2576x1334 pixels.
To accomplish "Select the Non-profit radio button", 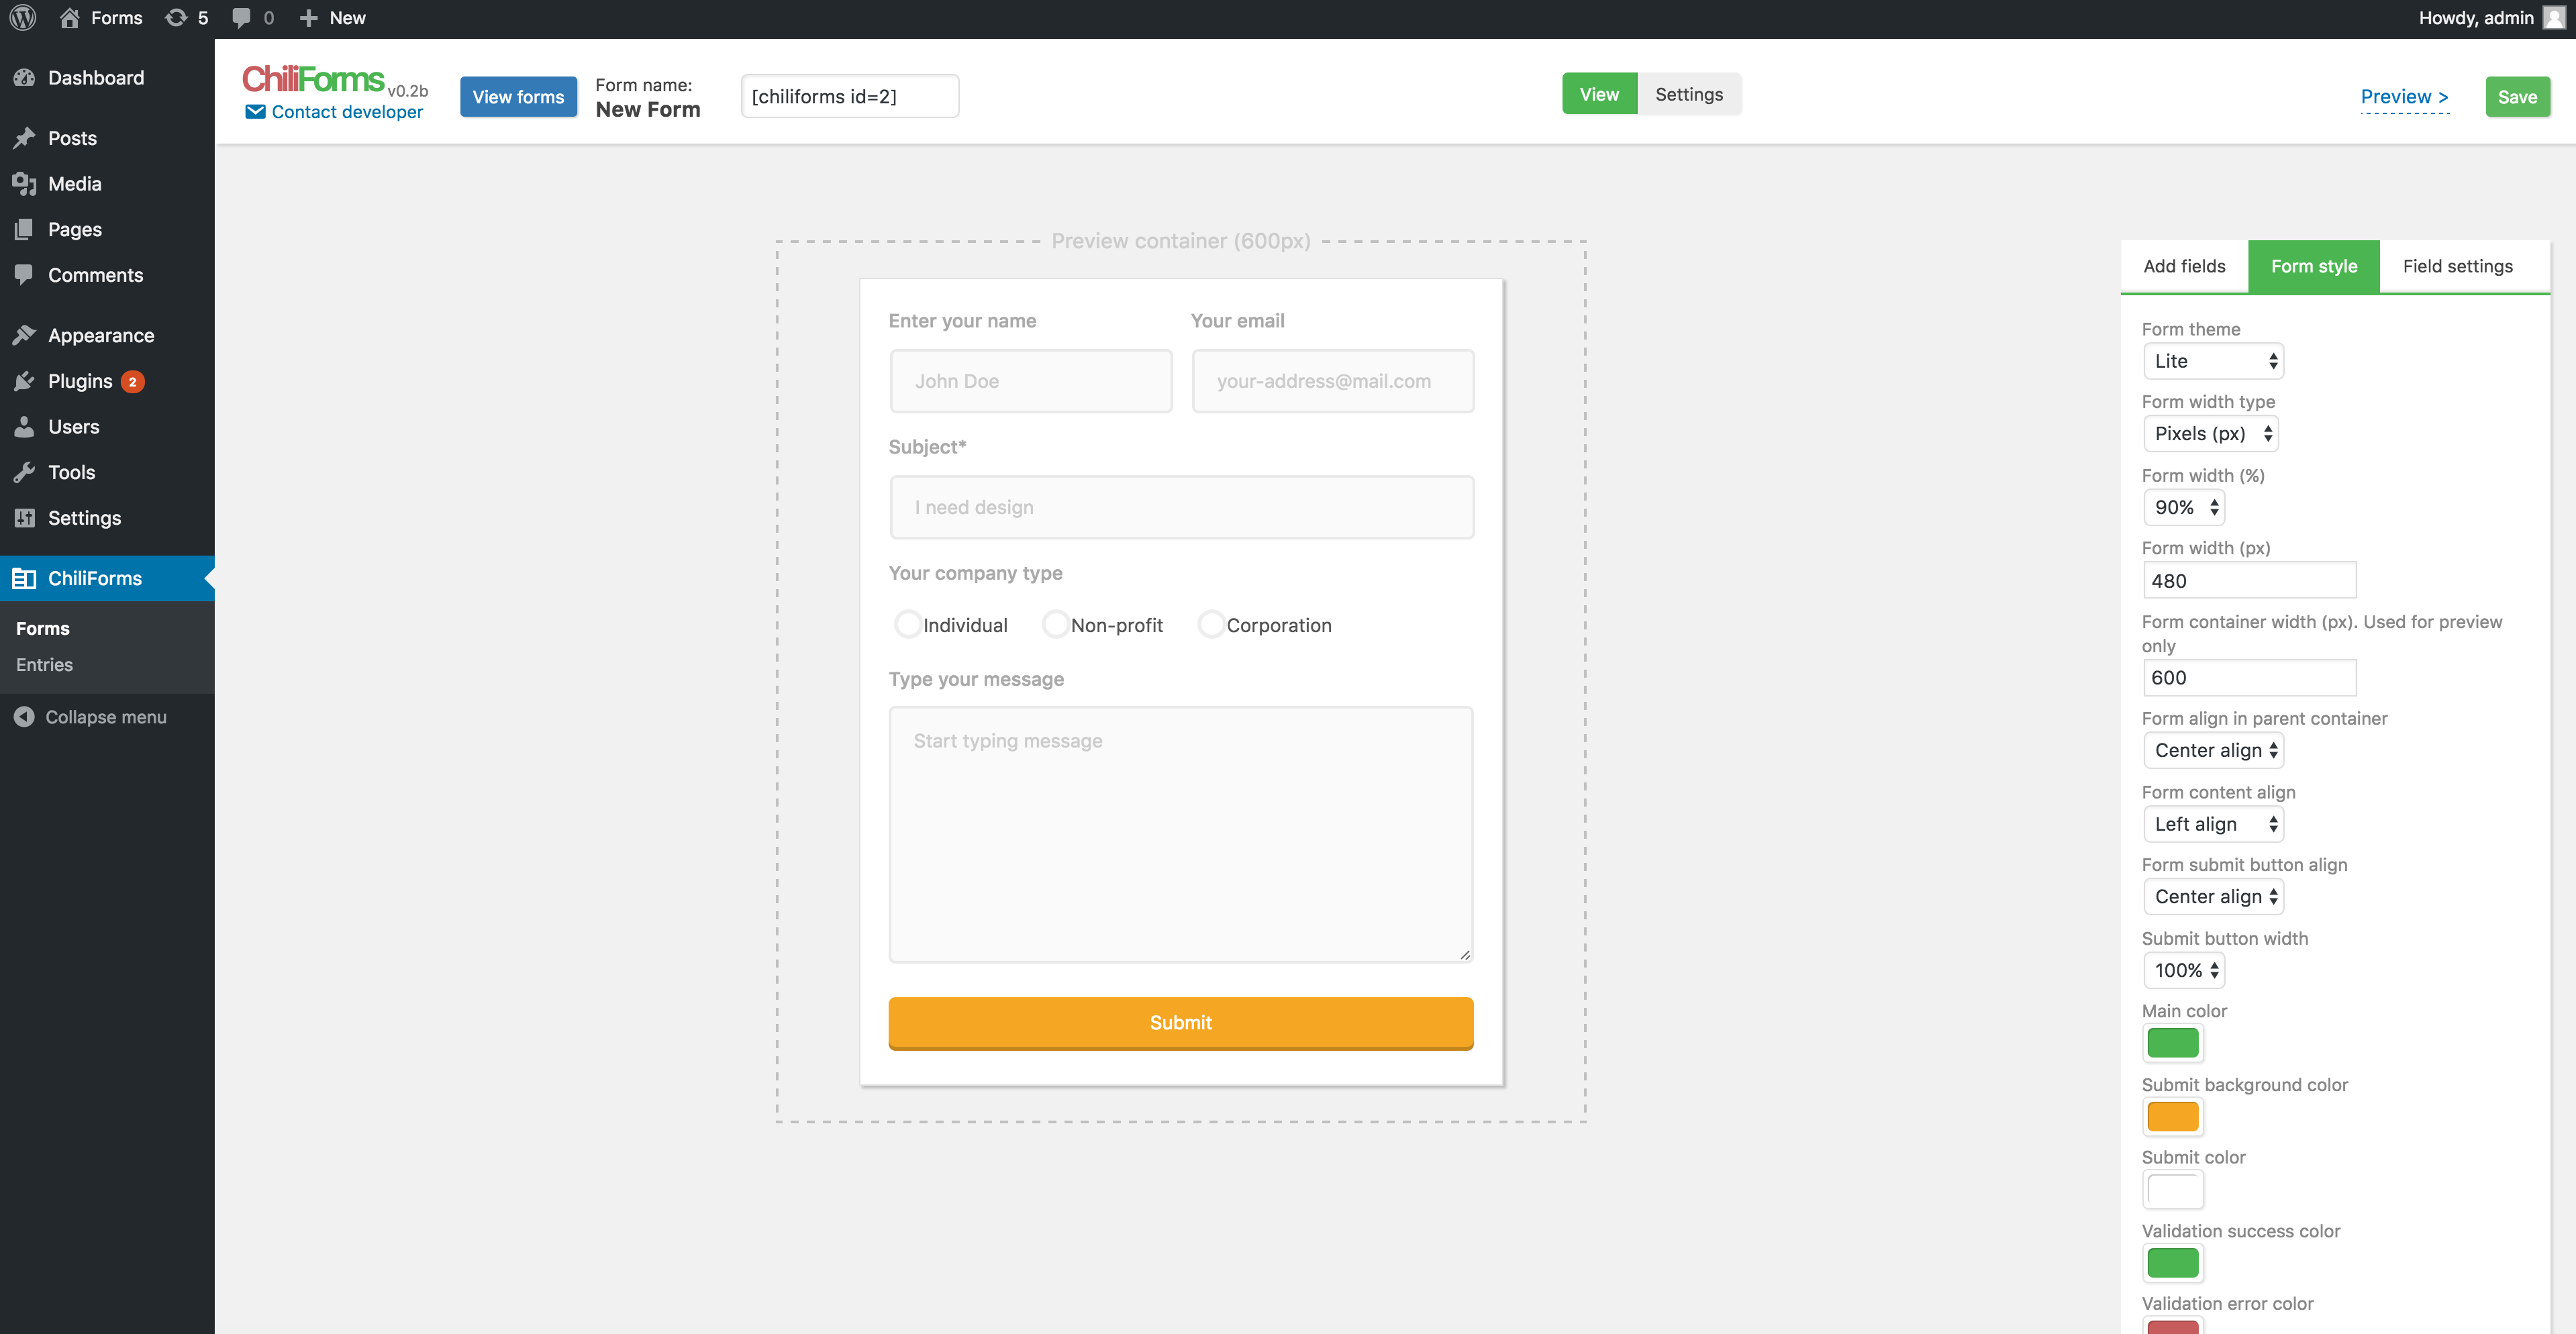I will (1055, 624).
